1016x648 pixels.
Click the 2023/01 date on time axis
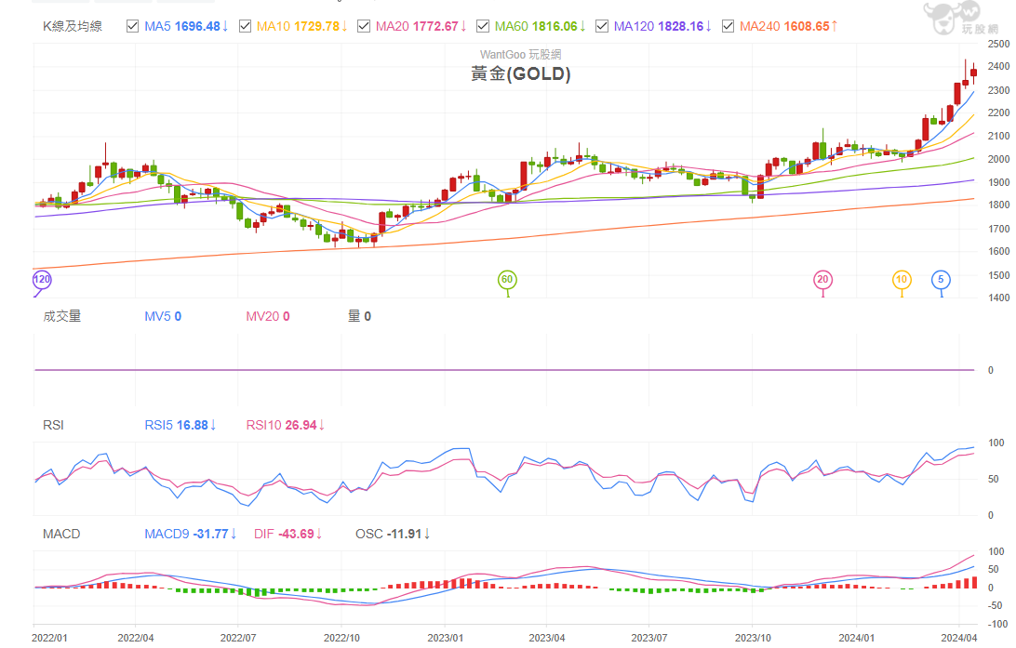tap(445, 638)
